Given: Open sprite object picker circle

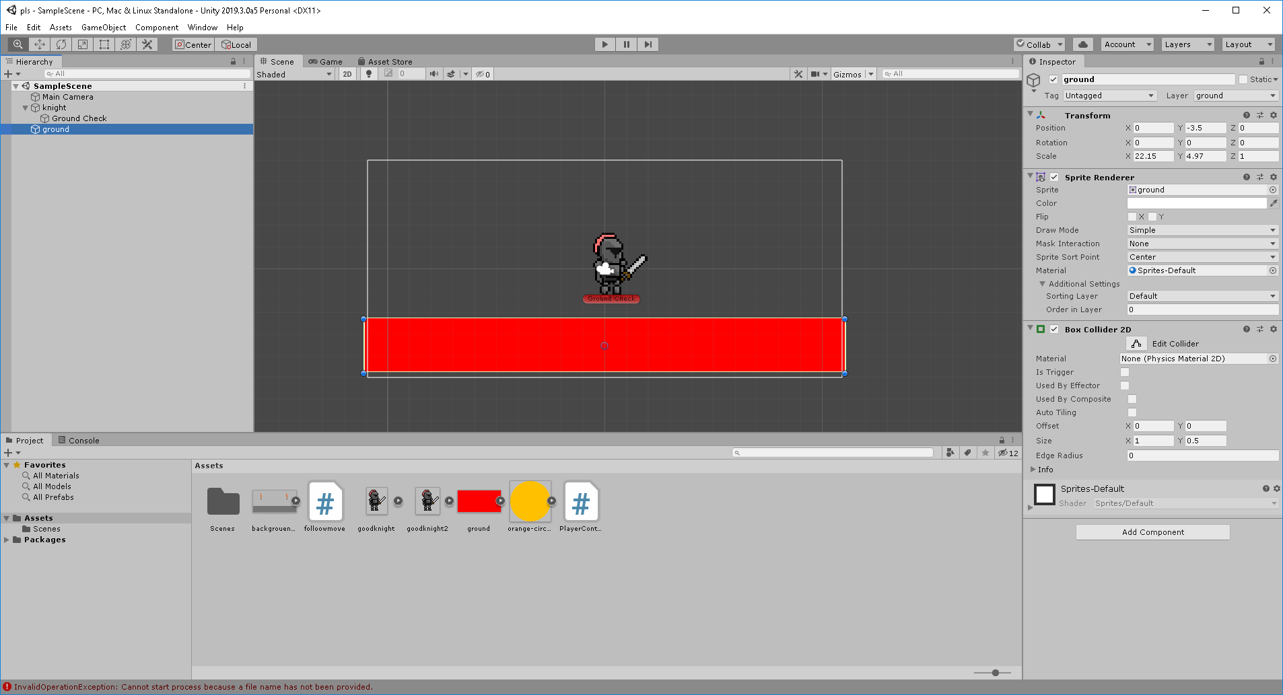Looking at the screenshot, I should pos(1273,190).
